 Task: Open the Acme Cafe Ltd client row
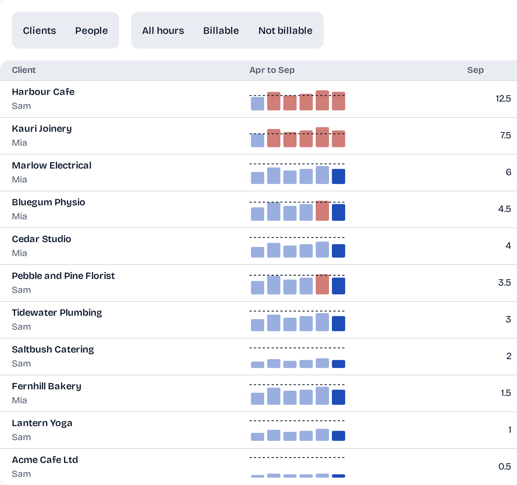258,467
